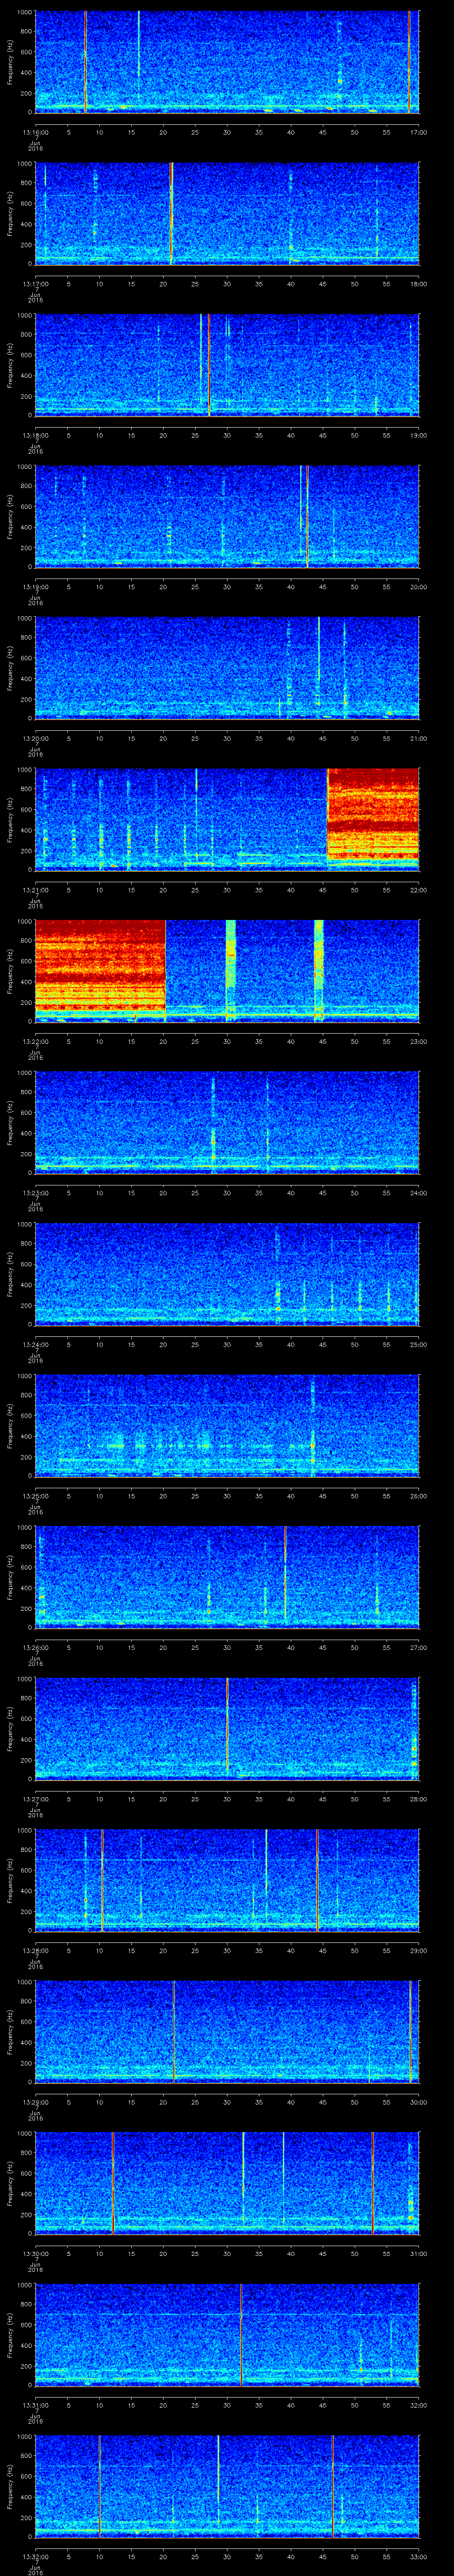Click the 13:18:00 time axis label
The image size is (454, 2576).
click(x=36, y=435)
